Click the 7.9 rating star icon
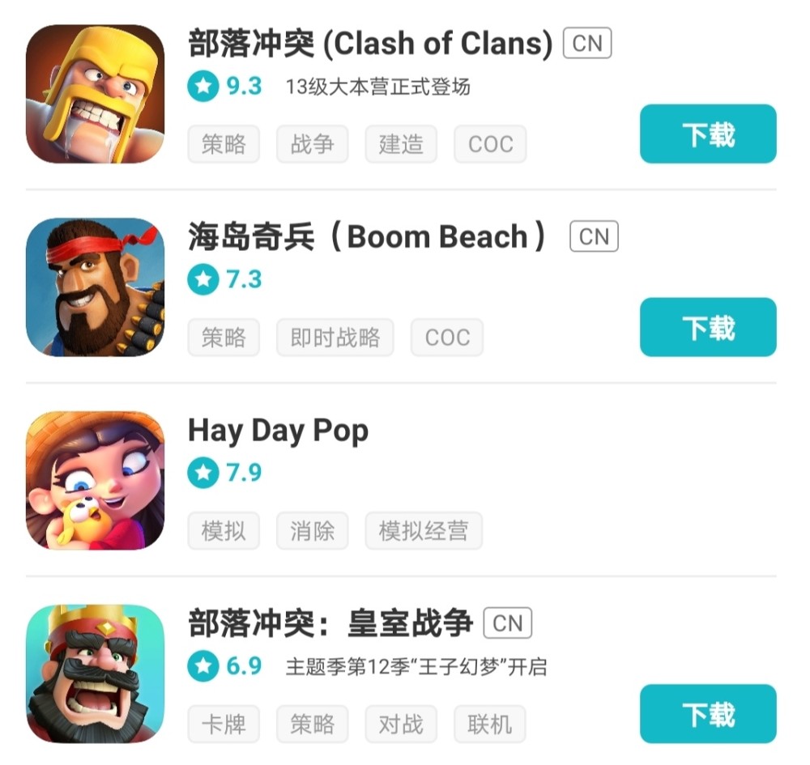Image resolution: width=810 pixels, height=765 pixels. (203, 472)
